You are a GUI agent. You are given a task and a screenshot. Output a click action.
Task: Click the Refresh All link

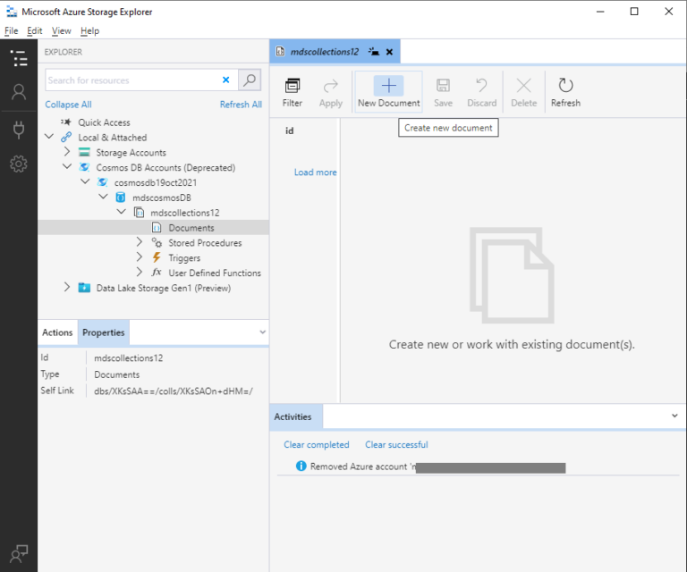point(241,105)
